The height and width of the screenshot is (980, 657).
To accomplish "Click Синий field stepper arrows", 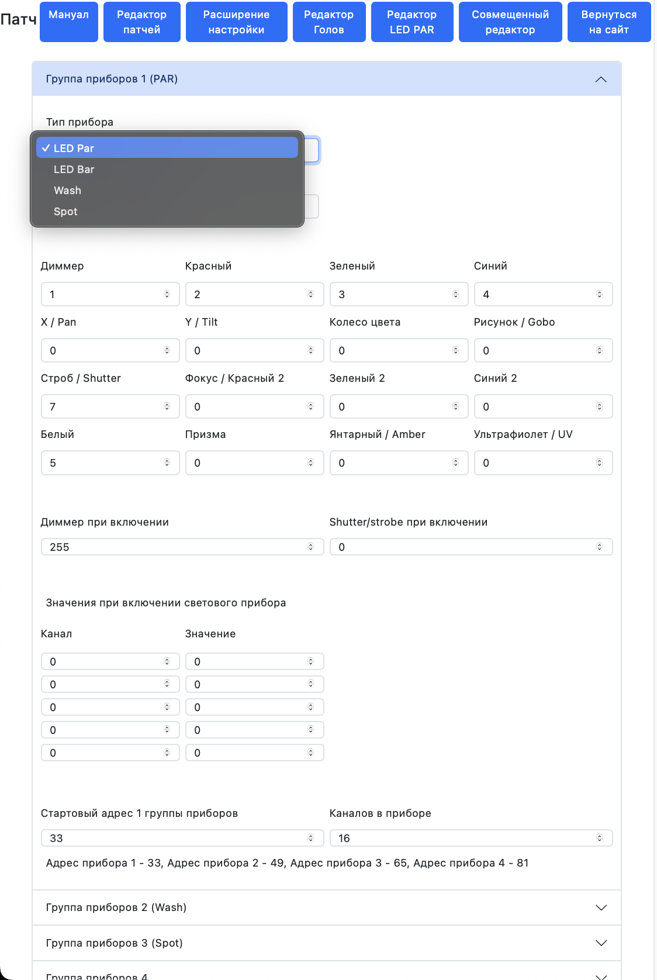I will (x=600, y=294).
